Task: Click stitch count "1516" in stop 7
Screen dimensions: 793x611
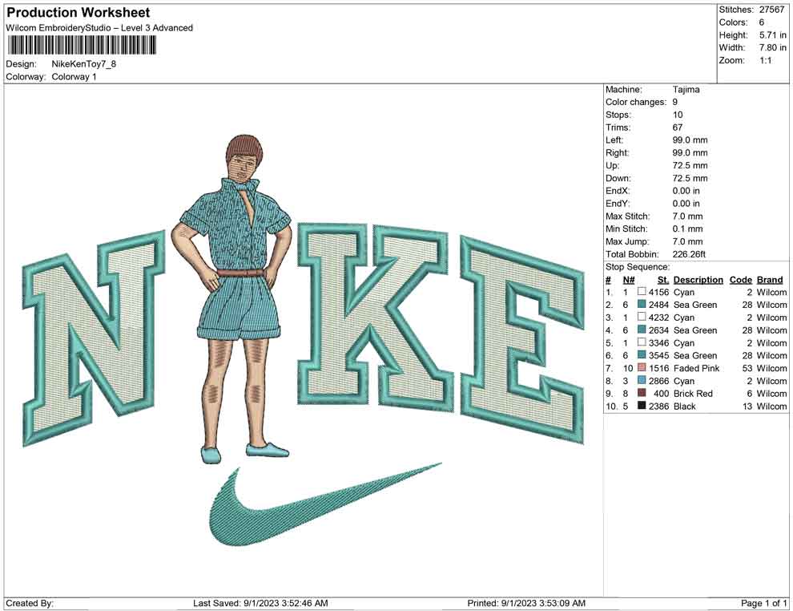Action: [x=658, y=368]
